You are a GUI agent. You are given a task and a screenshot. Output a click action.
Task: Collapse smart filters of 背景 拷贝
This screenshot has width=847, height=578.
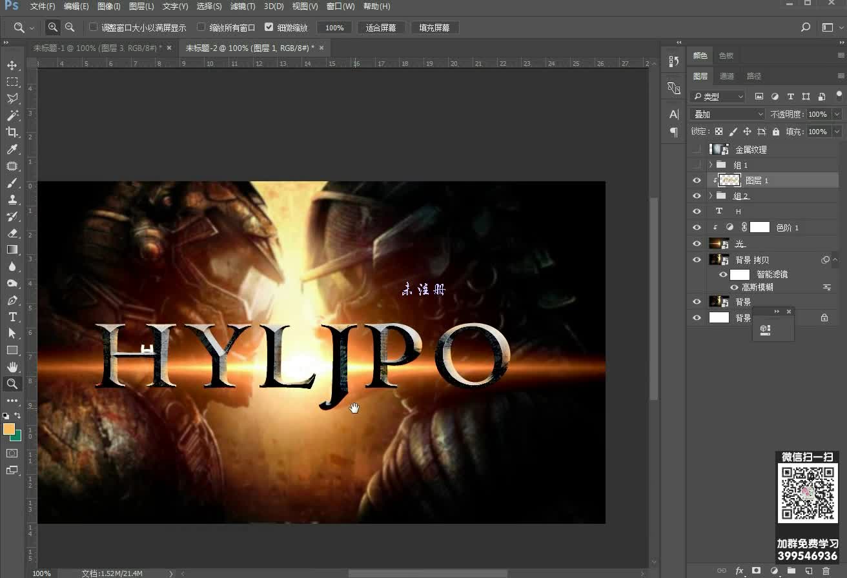pyautogui.click(x=835, y=260)
